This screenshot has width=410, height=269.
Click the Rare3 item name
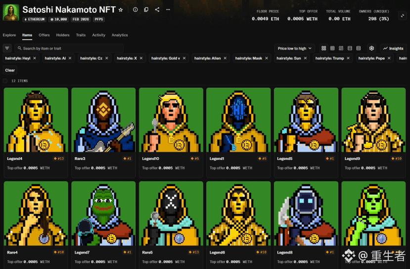tap(80, 159)
